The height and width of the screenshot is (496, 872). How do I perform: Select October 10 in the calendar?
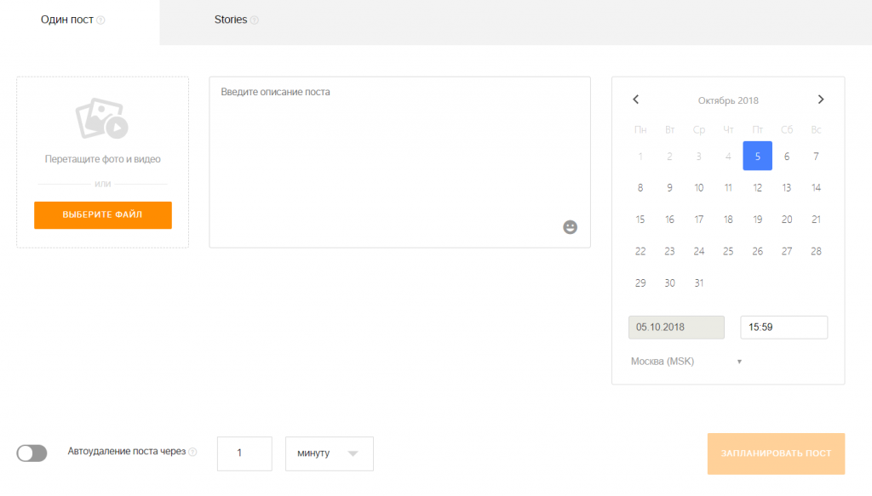click(699, 188)
